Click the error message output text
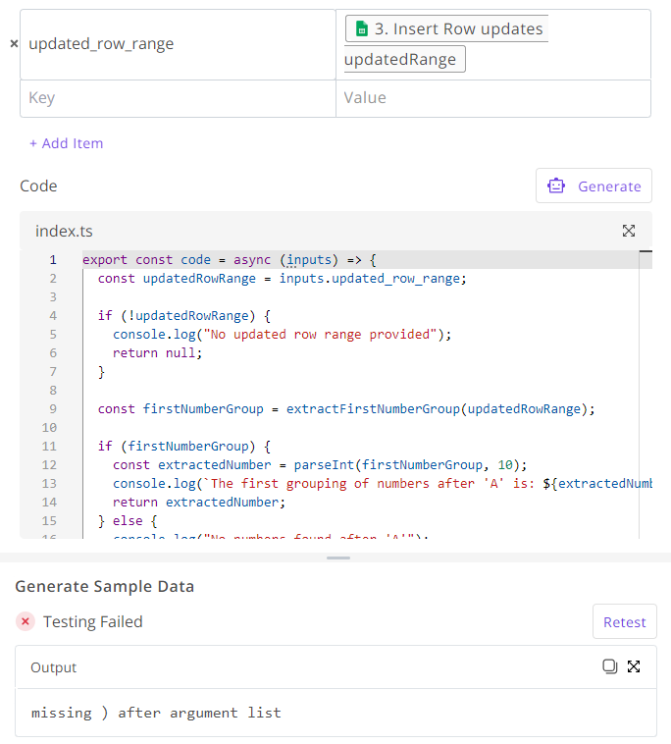This screenshot has height=744, width=671. tap(156, 713)
